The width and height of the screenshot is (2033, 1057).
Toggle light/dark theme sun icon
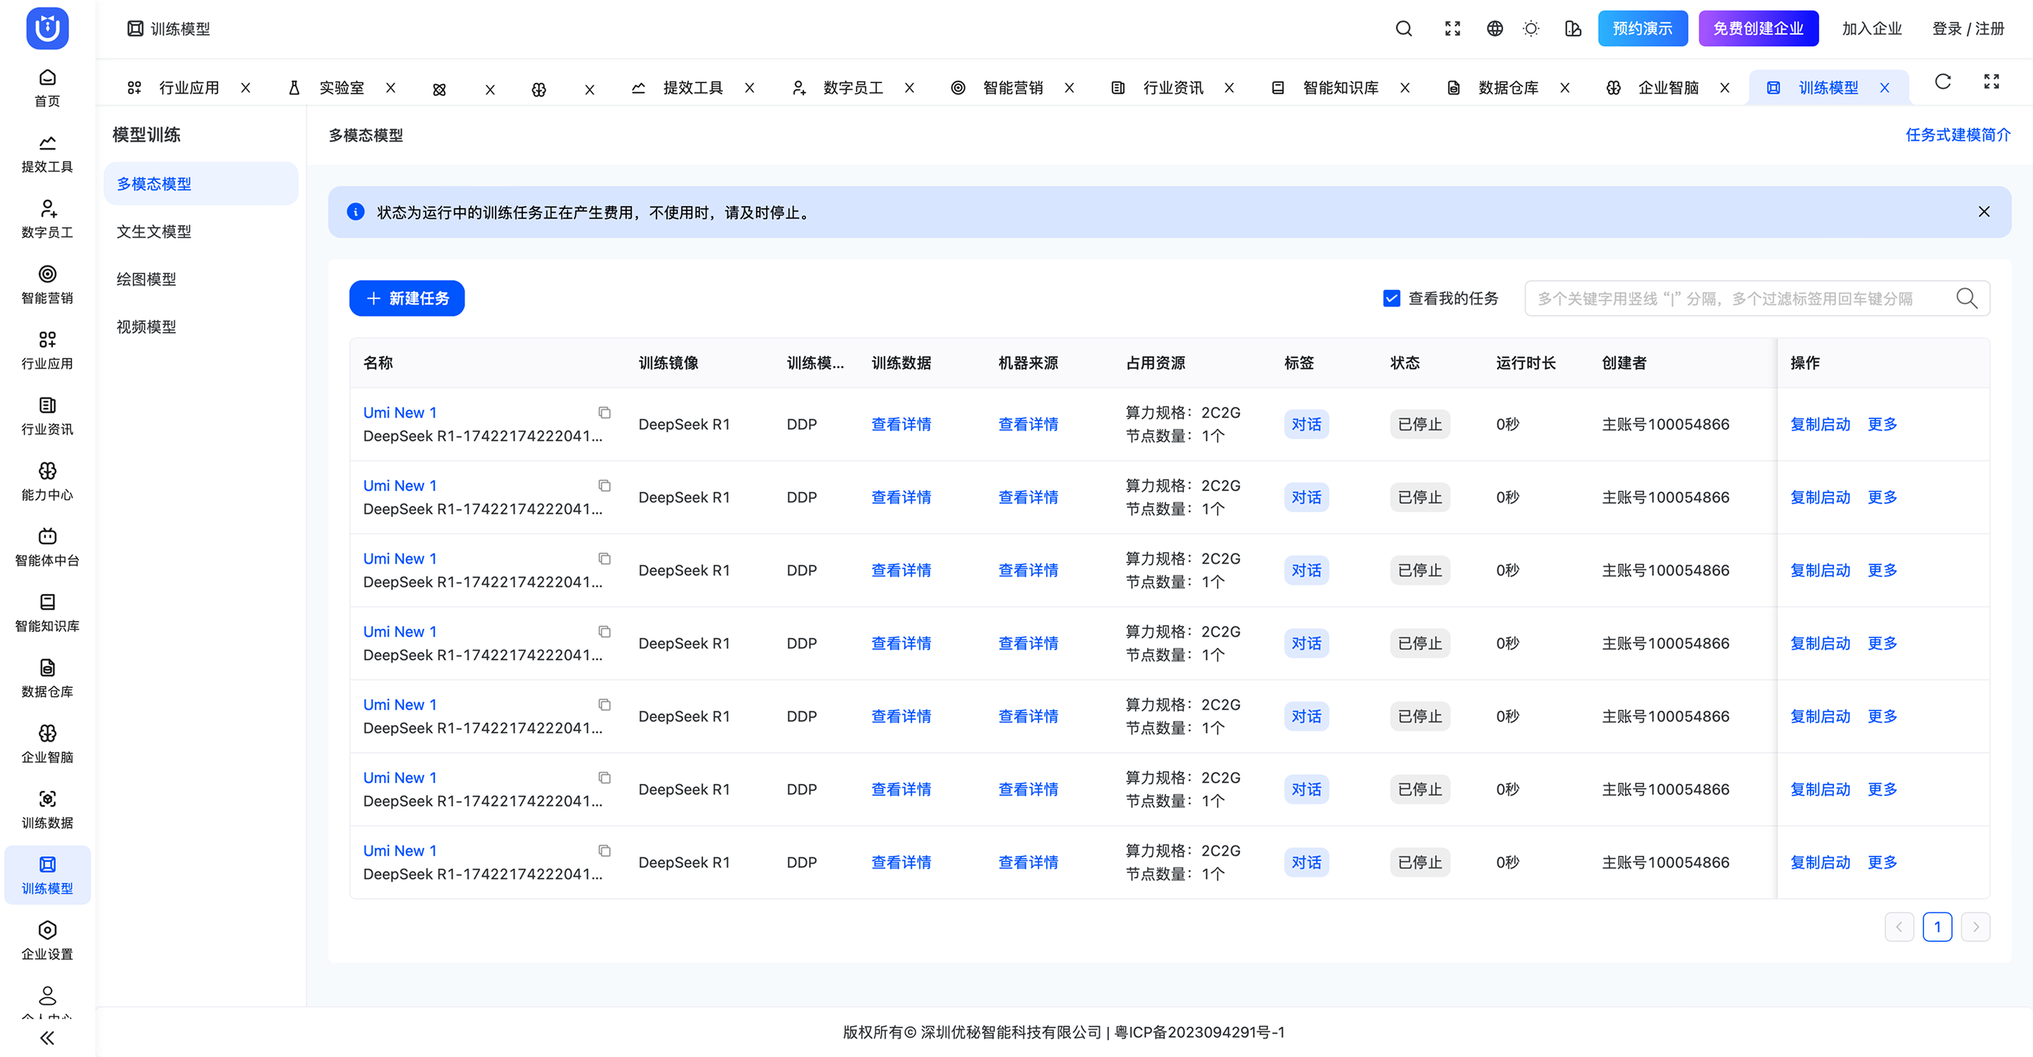point(1530,29)
